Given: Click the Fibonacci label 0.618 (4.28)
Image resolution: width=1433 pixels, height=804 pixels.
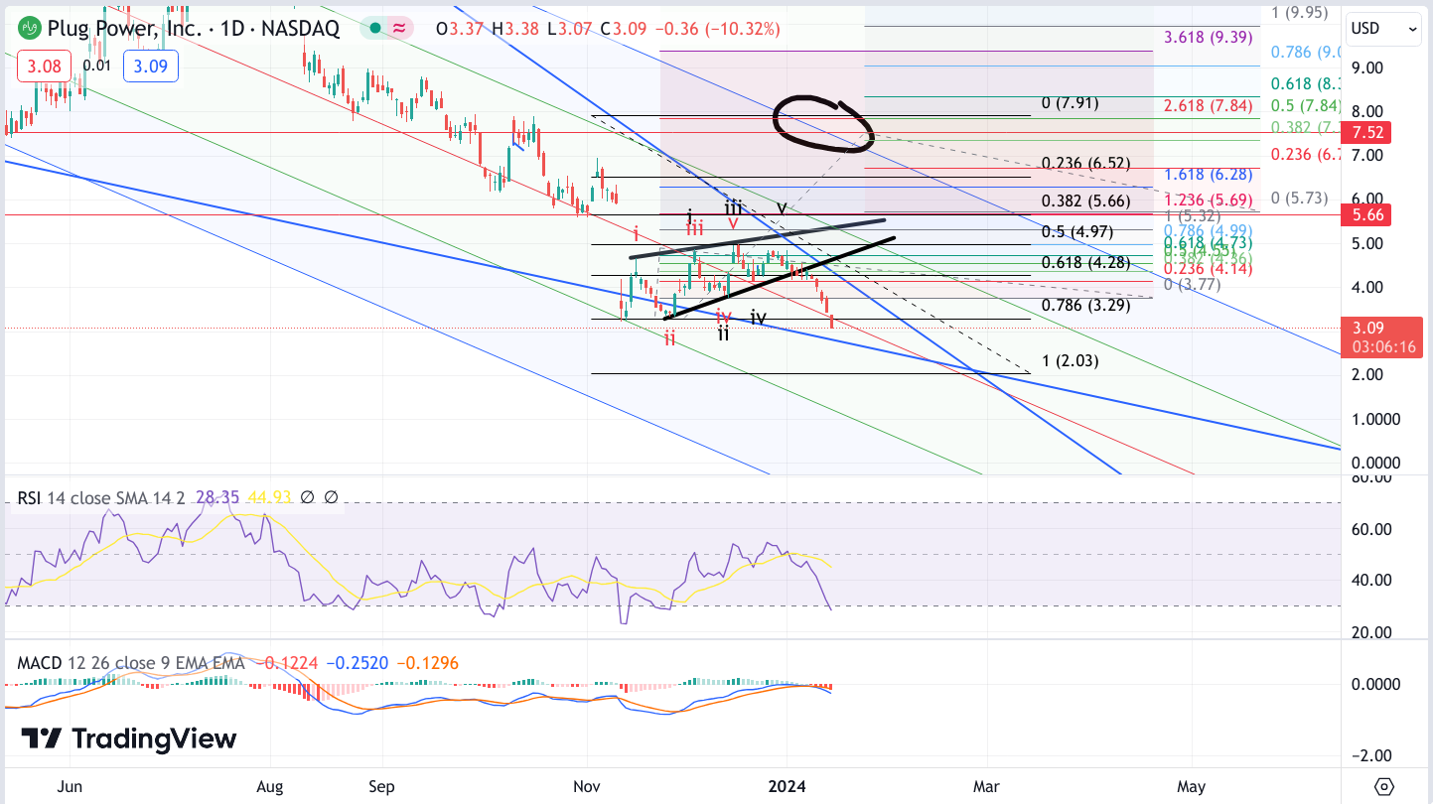Looking at the screenshot, I should coord(1085,263).
